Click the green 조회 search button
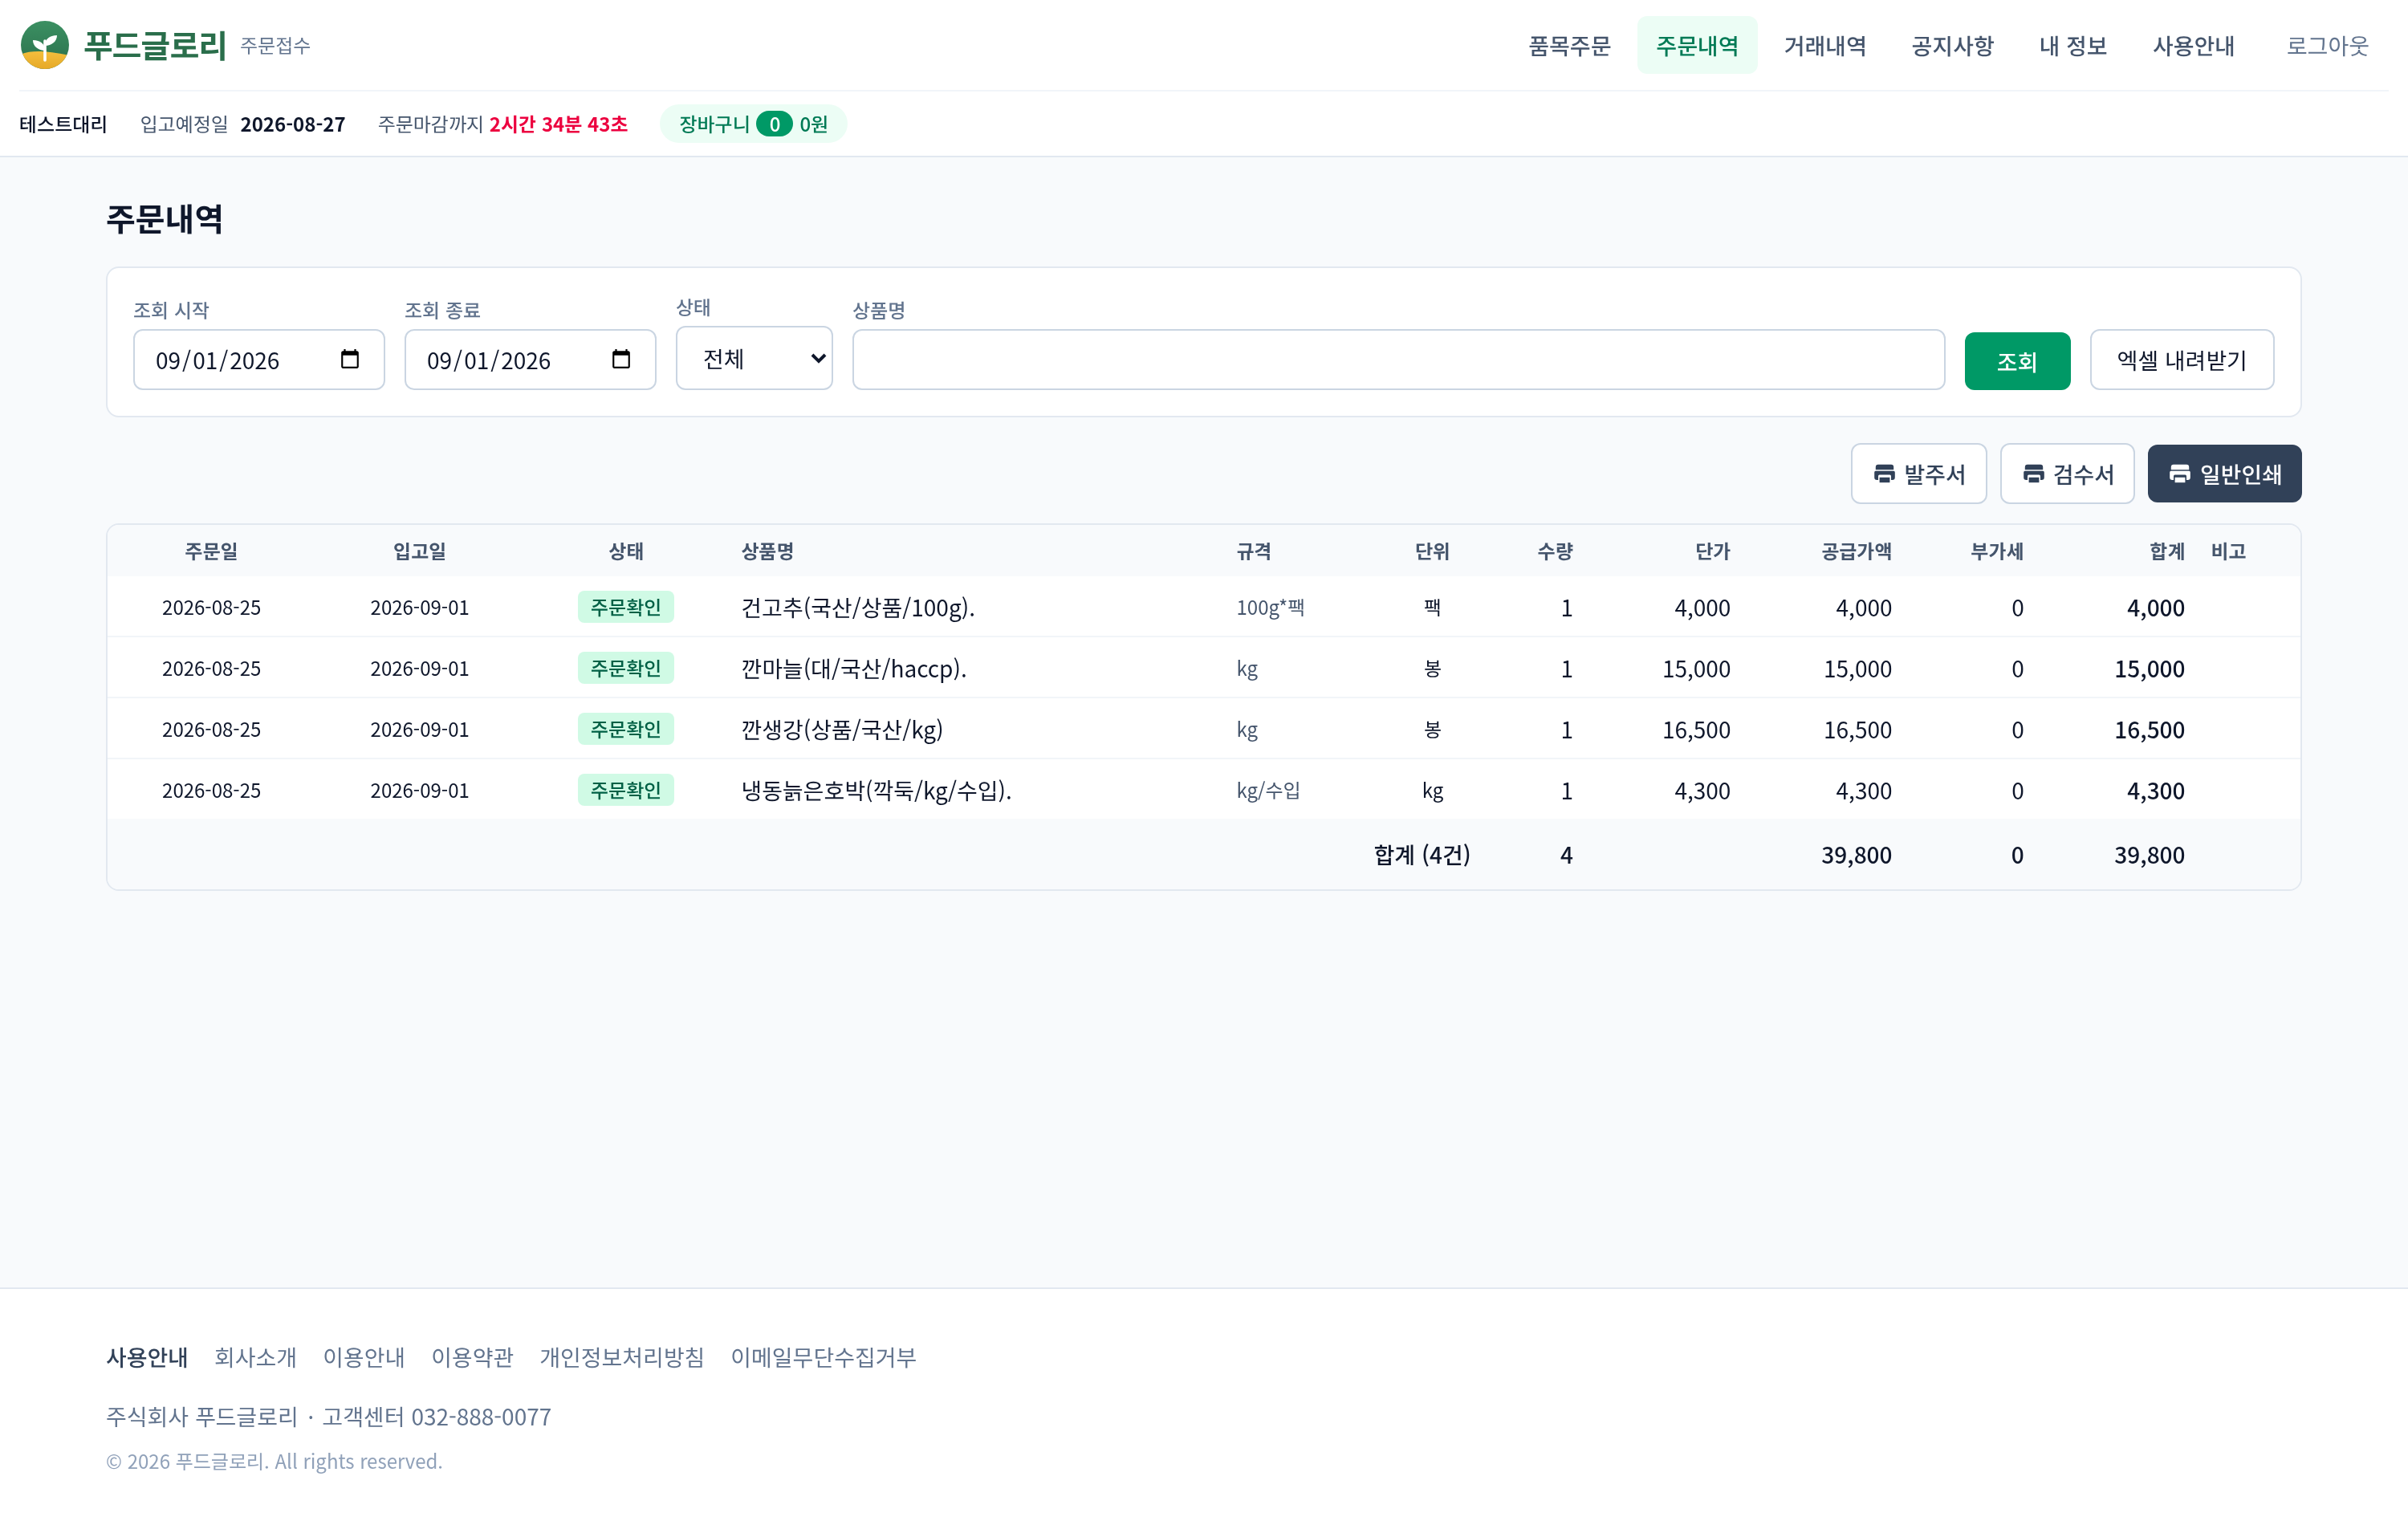Viewport: 2408px width, 1525px height. [x=2017, y=361]
